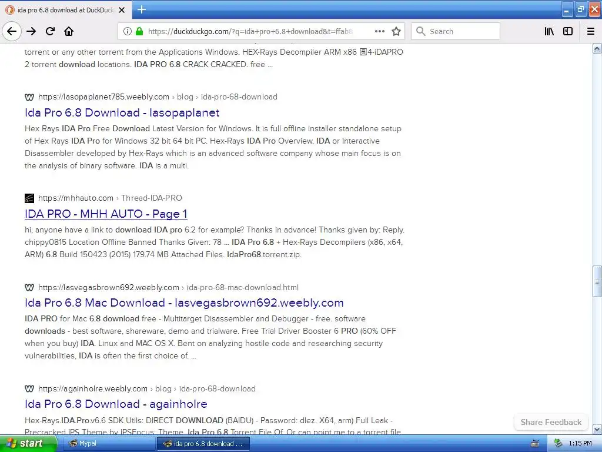Click the network tray icon near clock

(558, 444)
